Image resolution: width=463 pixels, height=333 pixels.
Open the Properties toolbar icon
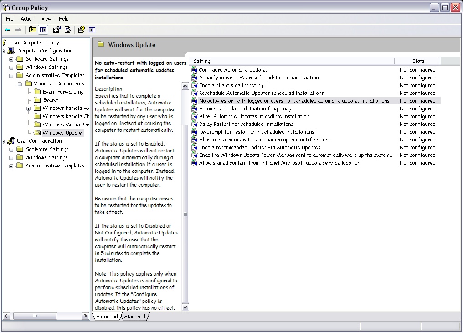57,30
